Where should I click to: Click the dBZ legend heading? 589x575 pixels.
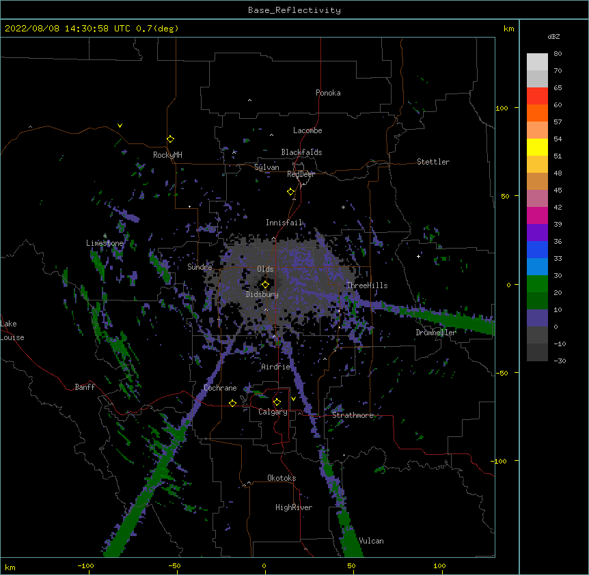click(x=553, y=36)
